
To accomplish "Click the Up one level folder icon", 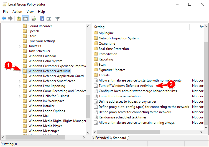I will (x=19, y=18).
